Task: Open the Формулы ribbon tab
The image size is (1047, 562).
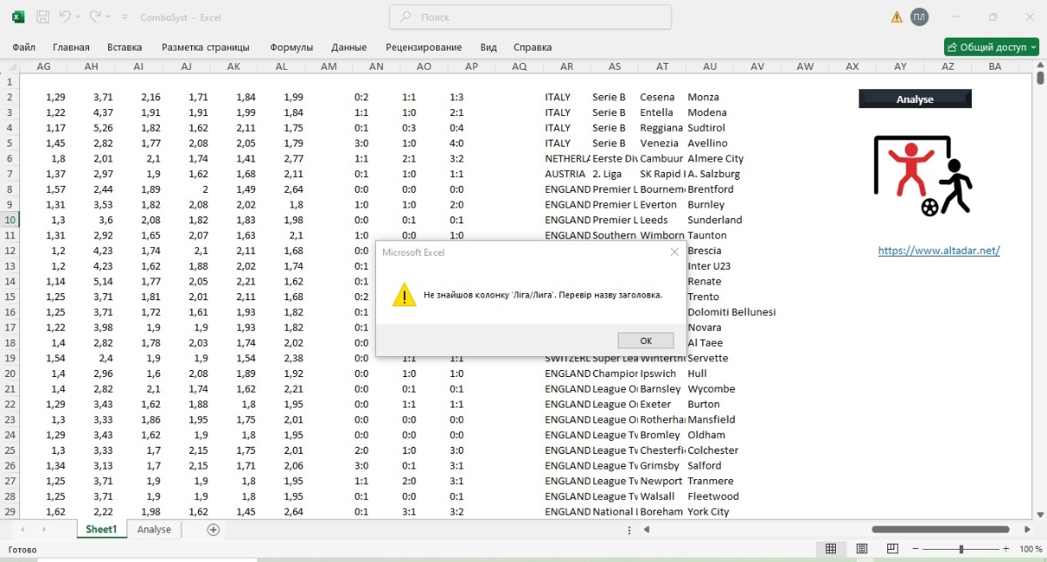Action: [291, 47]
